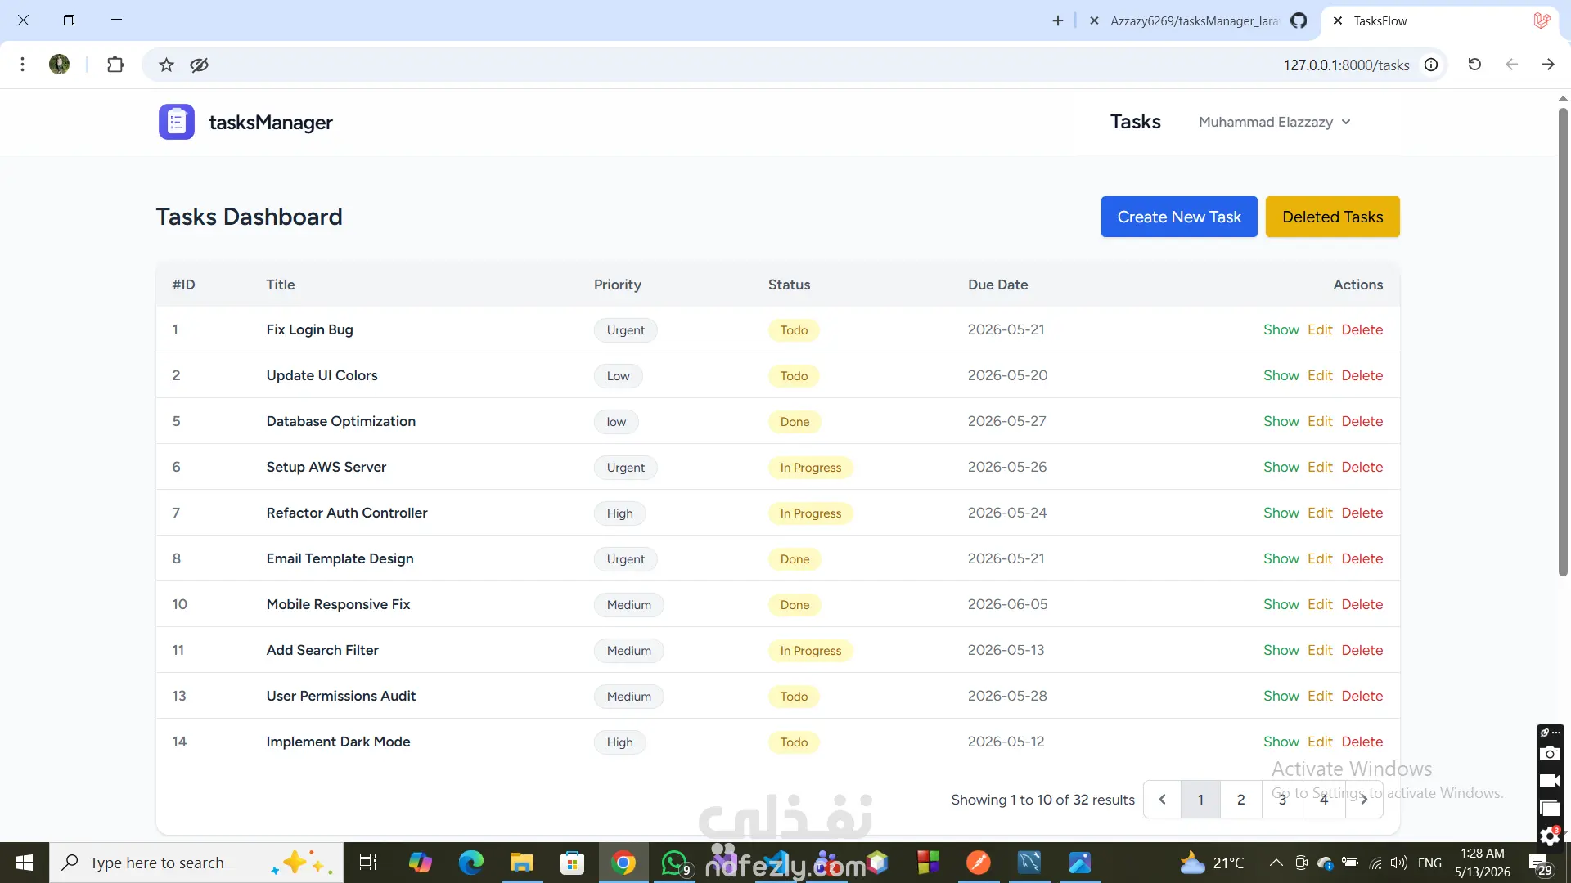Delete the Fix Login Bug task
1571x883 pixels.
1362,329
